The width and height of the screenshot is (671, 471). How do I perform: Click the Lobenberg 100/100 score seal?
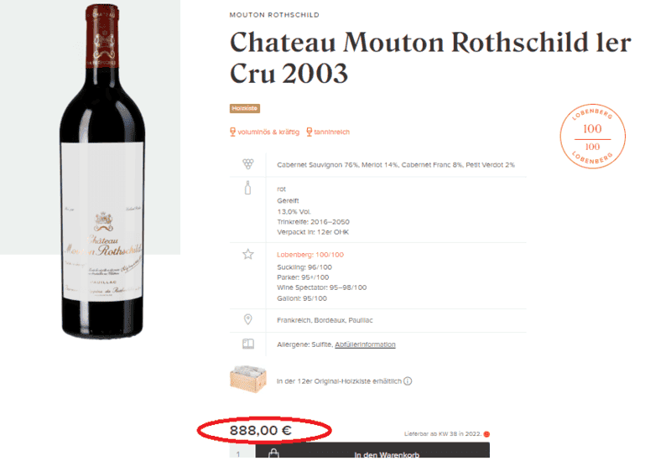[593, 137]
